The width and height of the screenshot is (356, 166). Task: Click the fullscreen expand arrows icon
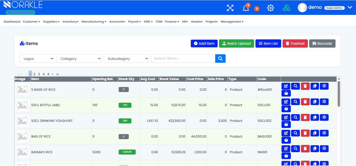pyautogui.click(x=230, y=8)
